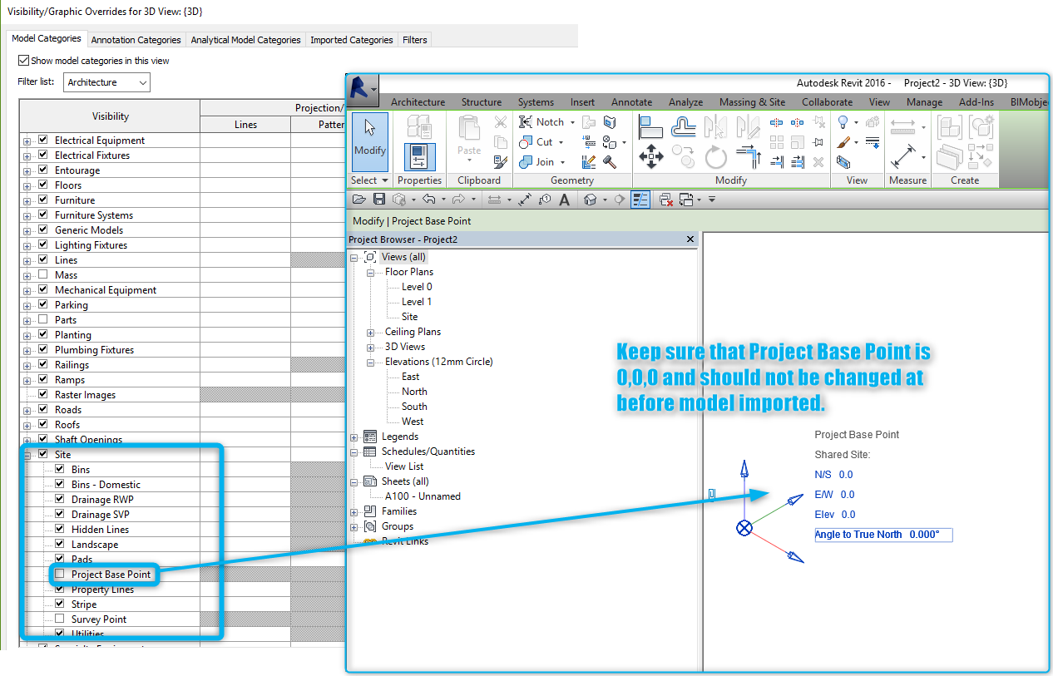Select Level 0 floor plan in Project Browser
The width and height of the screenshot is (1053, 676).
417,287
